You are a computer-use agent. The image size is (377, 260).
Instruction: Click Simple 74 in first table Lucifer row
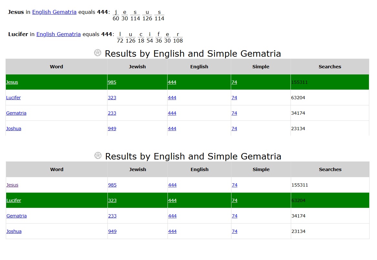click(x=234, y=98)
